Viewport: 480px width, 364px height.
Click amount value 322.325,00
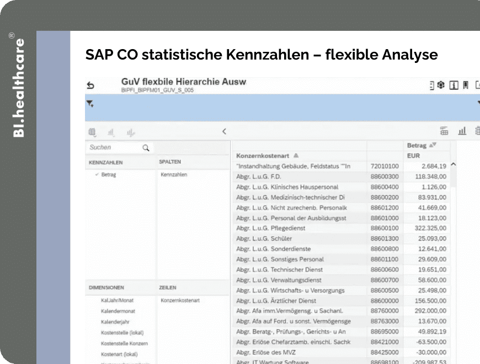430,228
